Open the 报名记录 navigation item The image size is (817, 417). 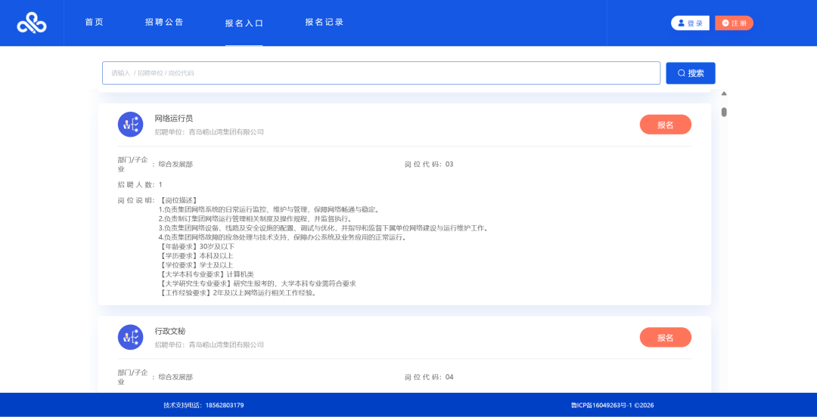[324, 23]
